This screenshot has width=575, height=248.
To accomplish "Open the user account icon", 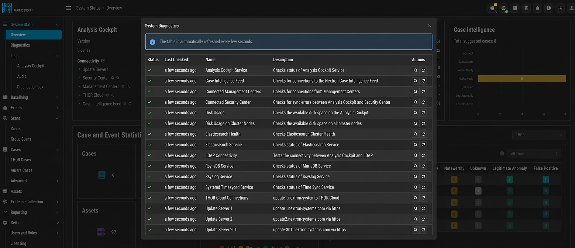I will tap(571, 8).
